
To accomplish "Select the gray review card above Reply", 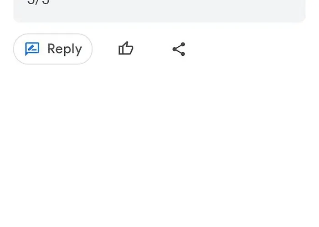I will point(159,11).
